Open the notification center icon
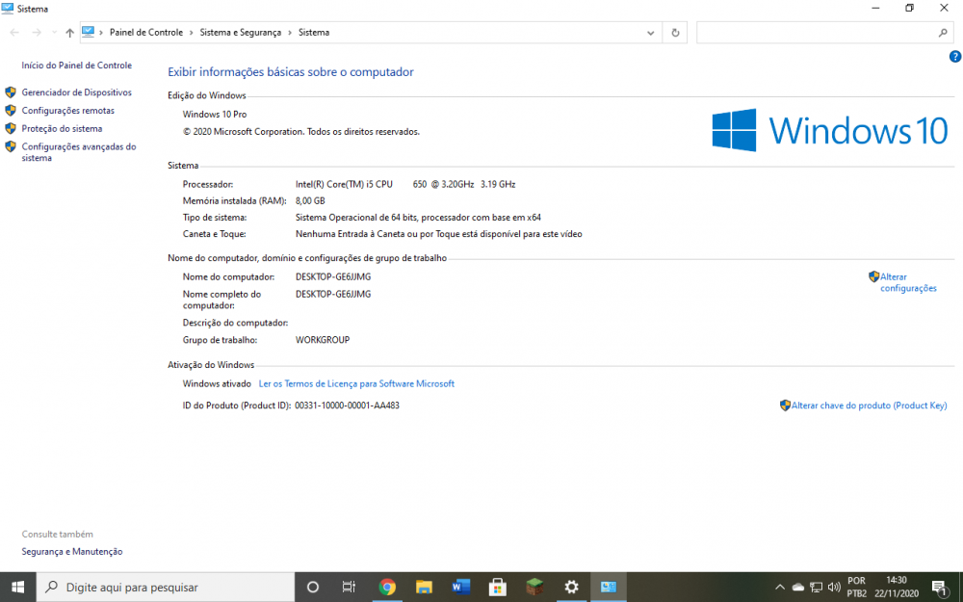The height and width of the screenshot is (602, 963). coord(940,587)
